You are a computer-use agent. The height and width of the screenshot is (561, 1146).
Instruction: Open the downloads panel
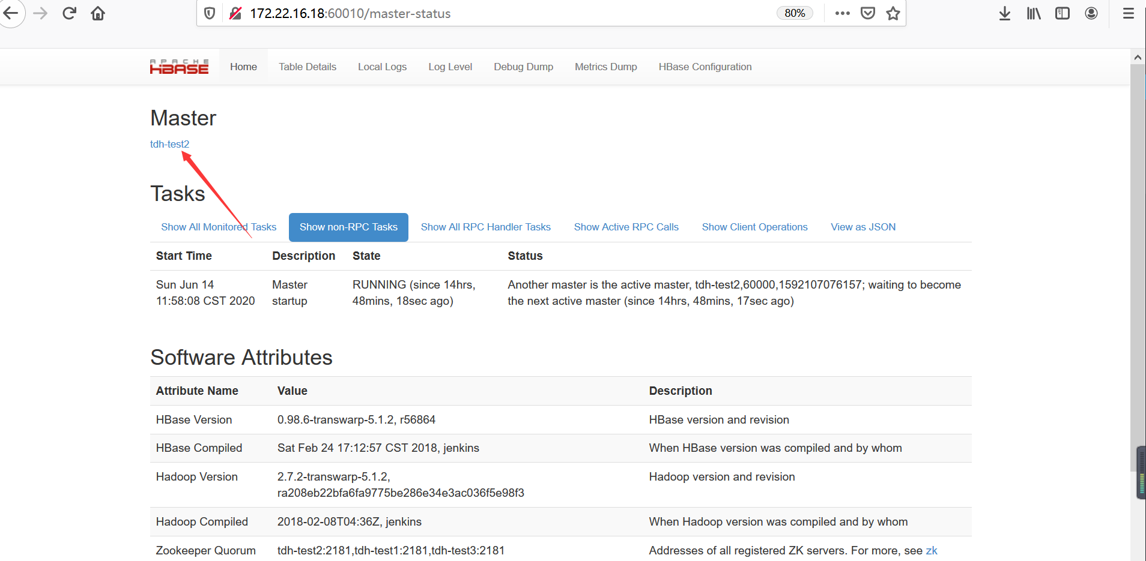1004,13
